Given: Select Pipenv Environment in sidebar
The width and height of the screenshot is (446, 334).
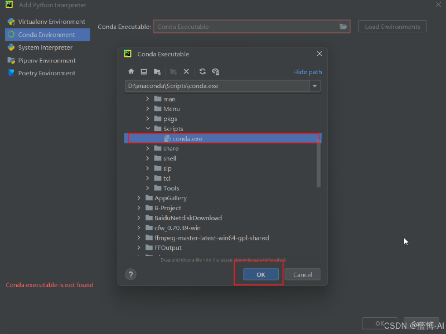Looking at the screenshot, I should (x=47, y=60).
